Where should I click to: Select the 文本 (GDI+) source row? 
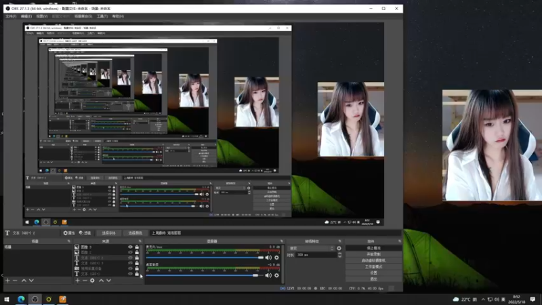pyautogui.click(x=106, y=274)
